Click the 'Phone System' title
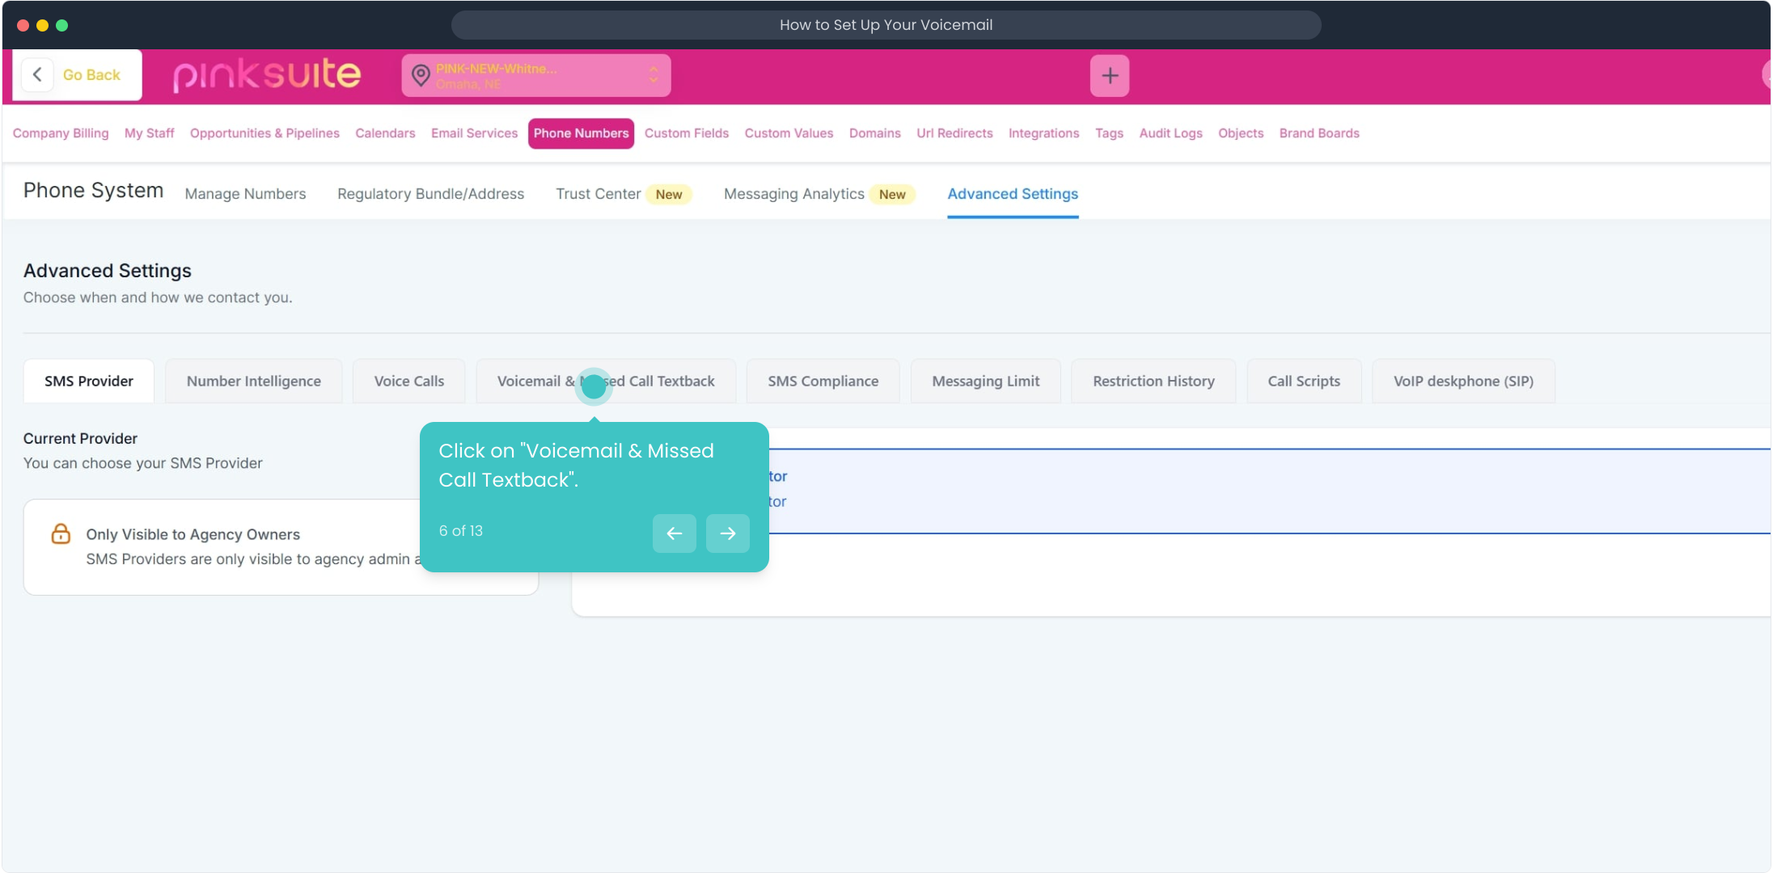1773x873 pixels. pos(93,191)
